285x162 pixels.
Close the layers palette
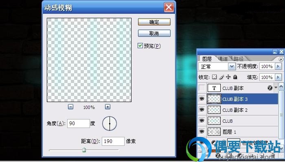[281, 52]
